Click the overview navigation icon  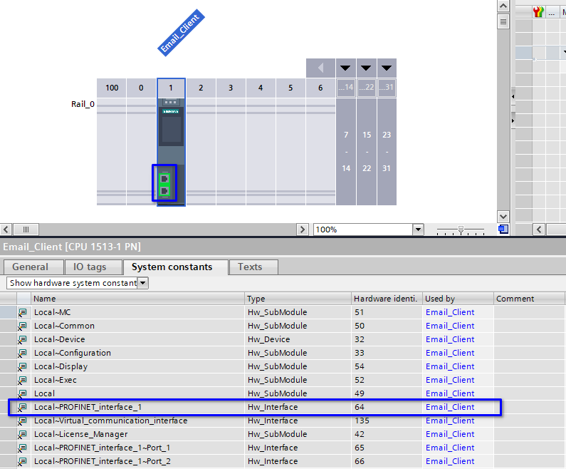pyautogui.click(x=503, y=229)
